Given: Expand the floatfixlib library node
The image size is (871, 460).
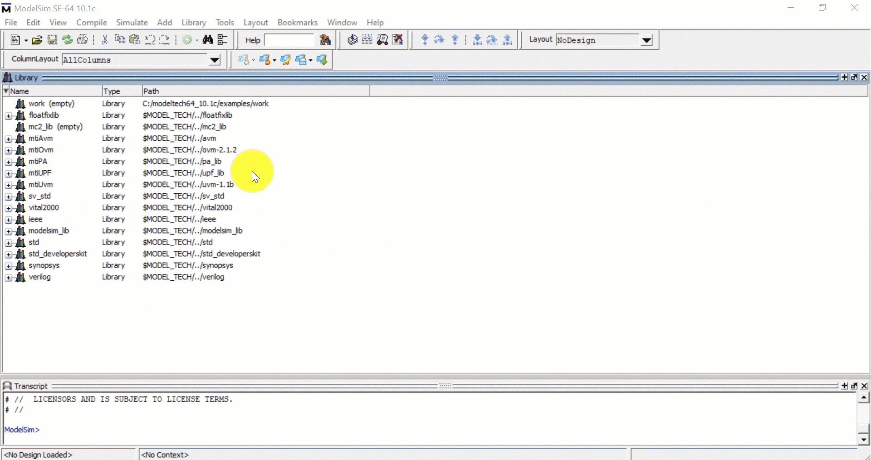Looking at the screenshot, I should click(9, 116).
